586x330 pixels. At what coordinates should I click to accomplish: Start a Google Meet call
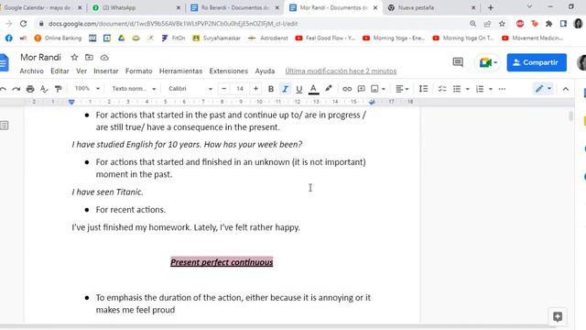[x=488, y=62]
